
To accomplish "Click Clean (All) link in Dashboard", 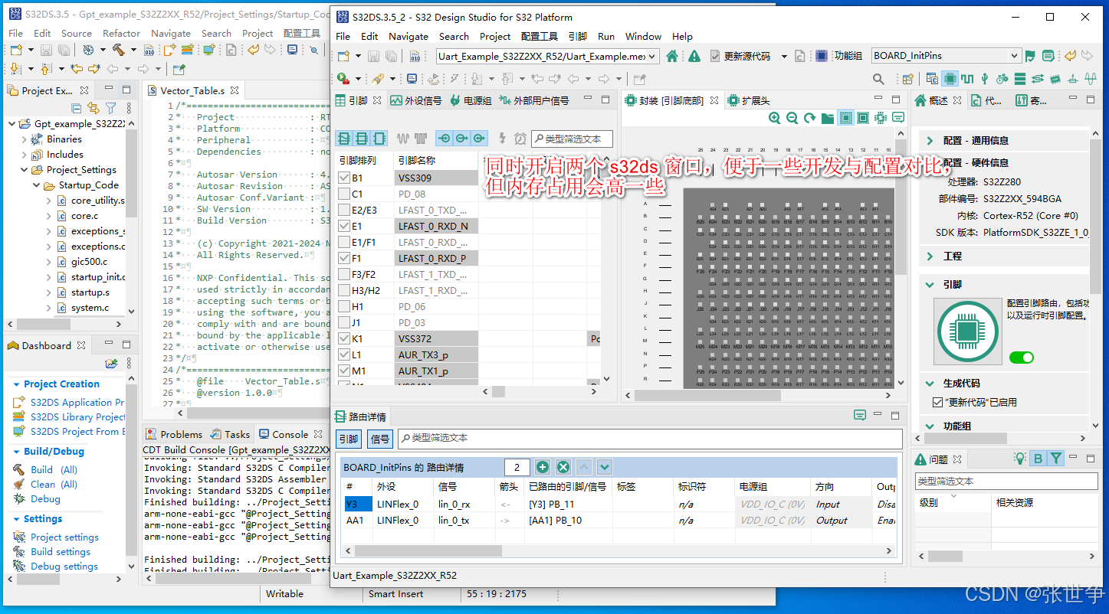I will [54, 485].
